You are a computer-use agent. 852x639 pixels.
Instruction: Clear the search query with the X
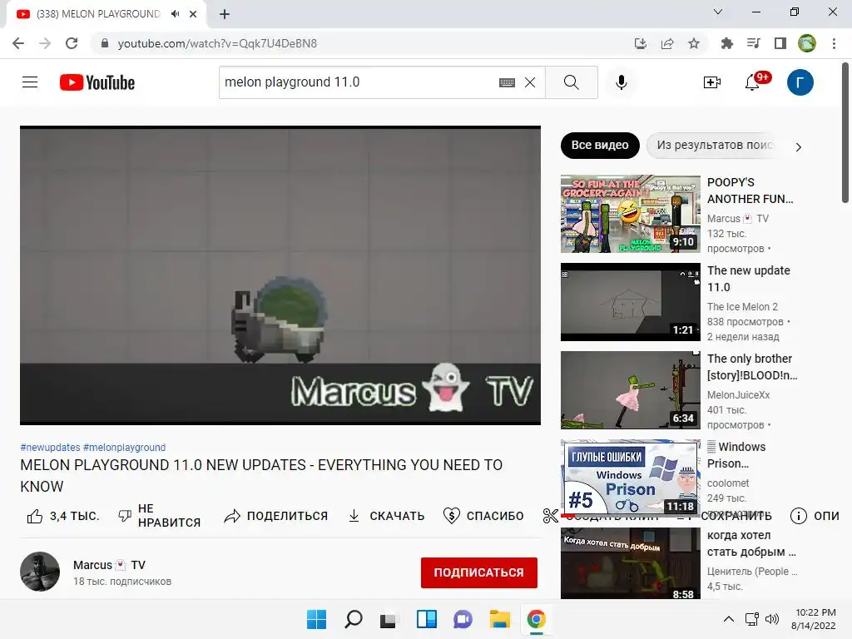point(530,82)
